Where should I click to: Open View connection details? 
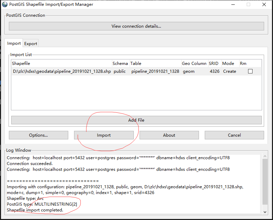[136, 26]
